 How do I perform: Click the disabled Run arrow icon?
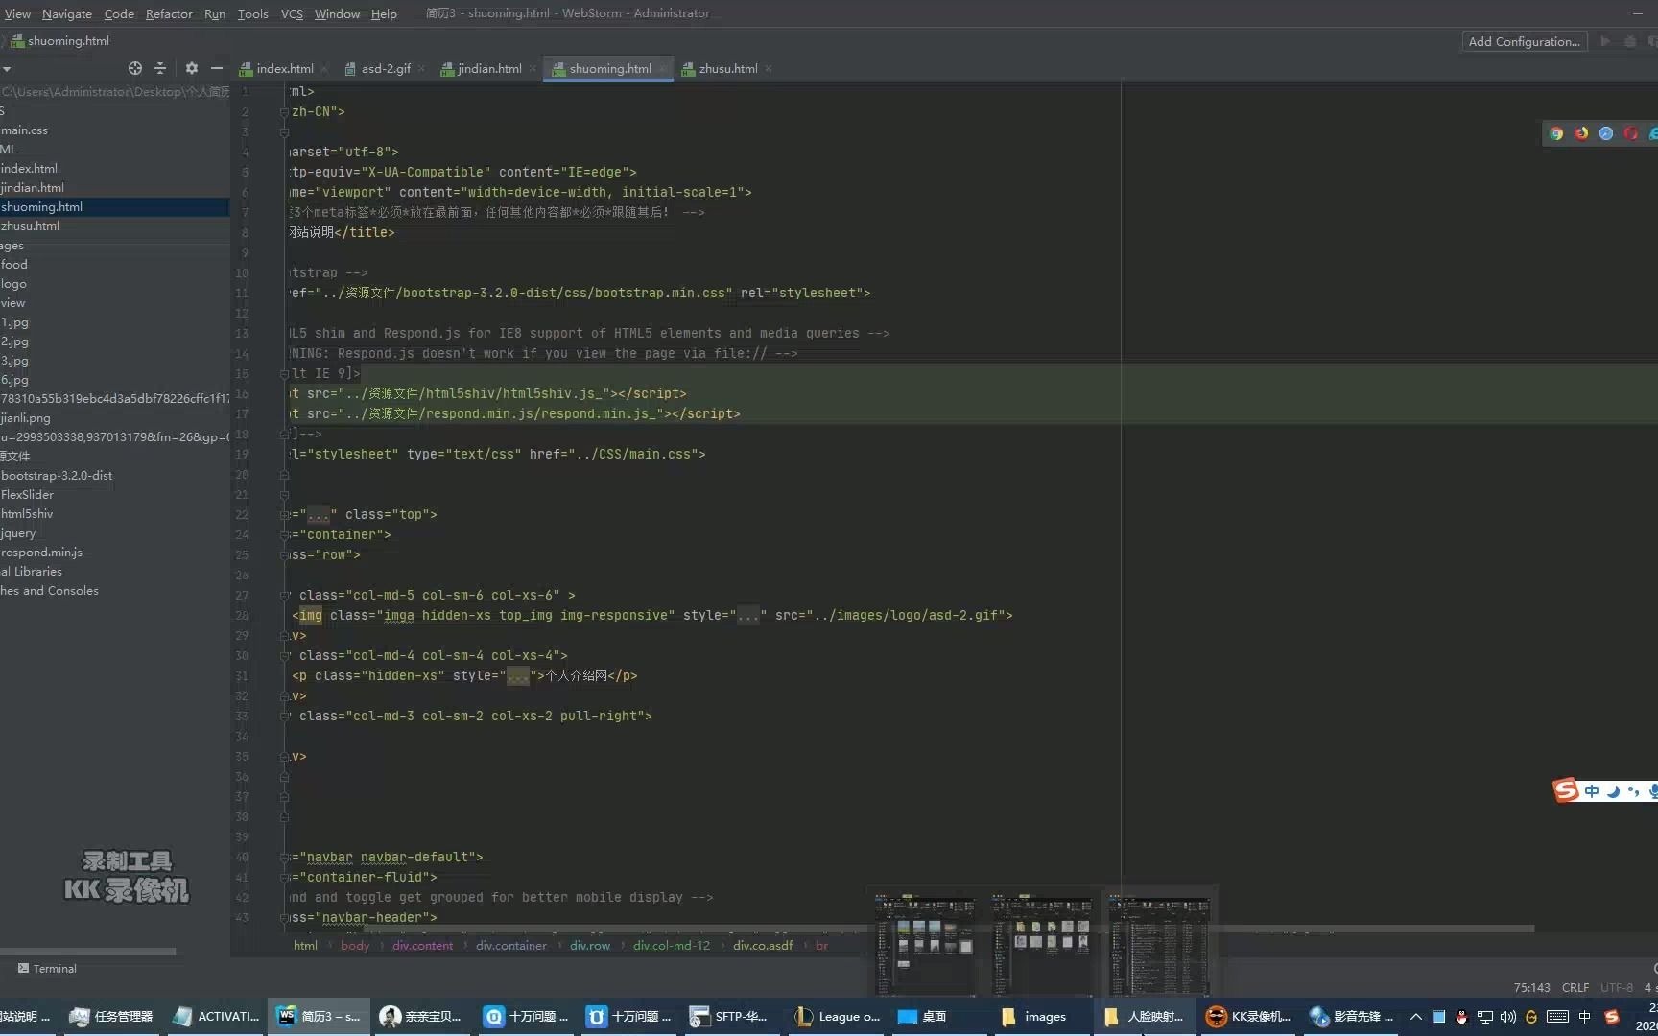[x=1605, y=41]
